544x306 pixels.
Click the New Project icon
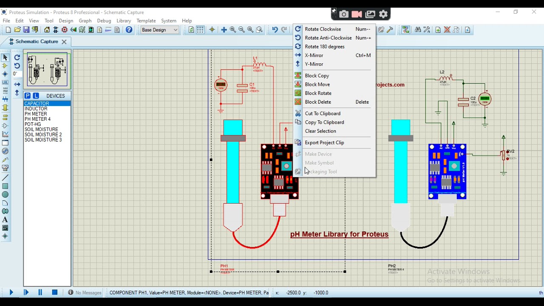point(8,30)
